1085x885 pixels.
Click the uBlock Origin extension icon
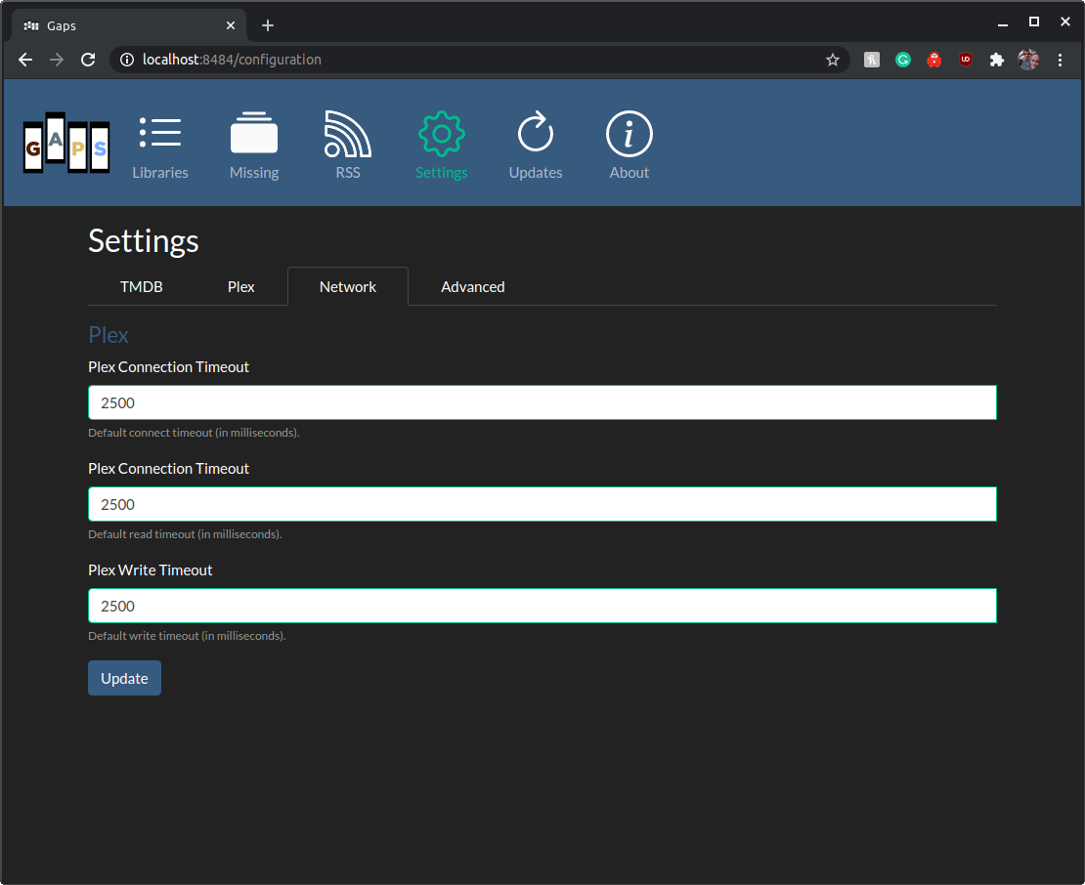pos(965,60)
